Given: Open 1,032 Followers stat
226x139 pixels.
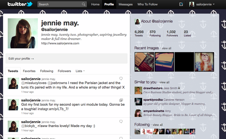Looking at the screenshot, I should pyautogui.click(x=172, y=34).
